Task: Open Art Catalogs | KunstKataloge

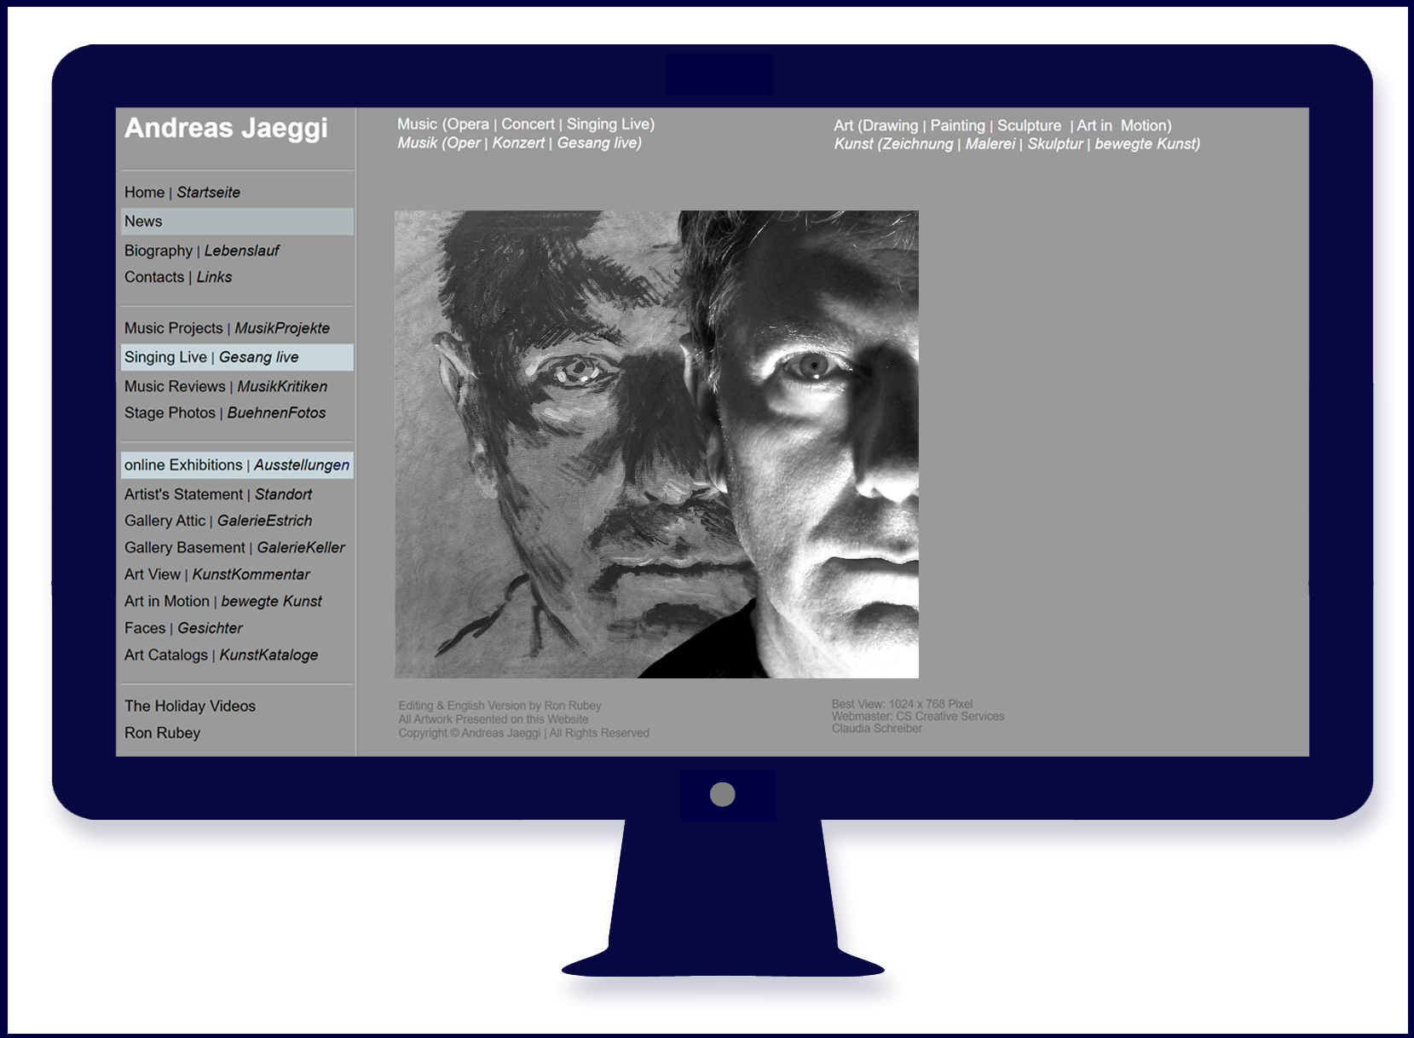Action: coord(221,655)
